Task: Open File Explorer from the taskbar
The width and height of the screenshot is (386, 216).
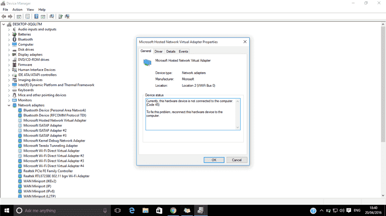Action: (146, 211)
